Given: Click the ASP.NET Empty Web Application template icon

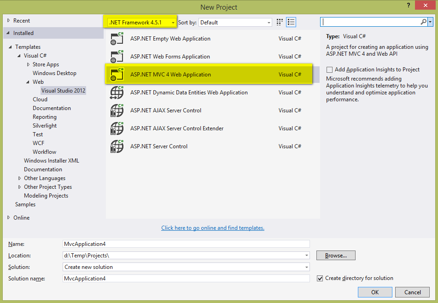Looking at the screenshot, I should point(117,39).
